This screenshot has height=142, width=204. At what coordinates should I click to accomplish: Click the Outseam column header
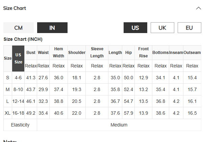coord(192,53)
